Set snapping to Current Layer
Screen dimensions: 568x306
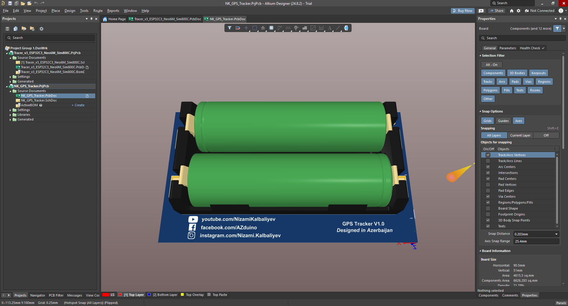click(x=520, y=135)
